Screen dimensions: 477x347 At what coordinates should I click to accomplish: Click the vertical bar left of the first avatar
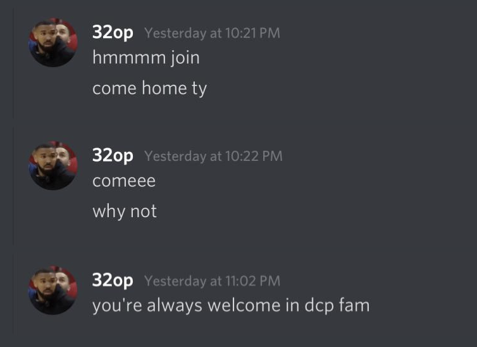click(x=13, y=63)
